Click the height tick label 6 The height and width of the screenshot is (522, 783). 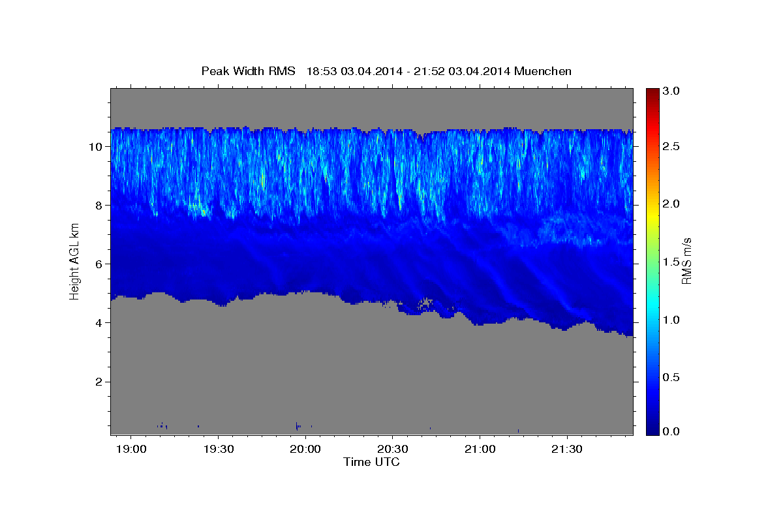[100, 264]
